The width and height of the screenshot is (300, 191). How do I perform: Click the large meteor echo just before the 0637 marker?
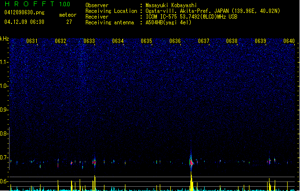(191, 162)
